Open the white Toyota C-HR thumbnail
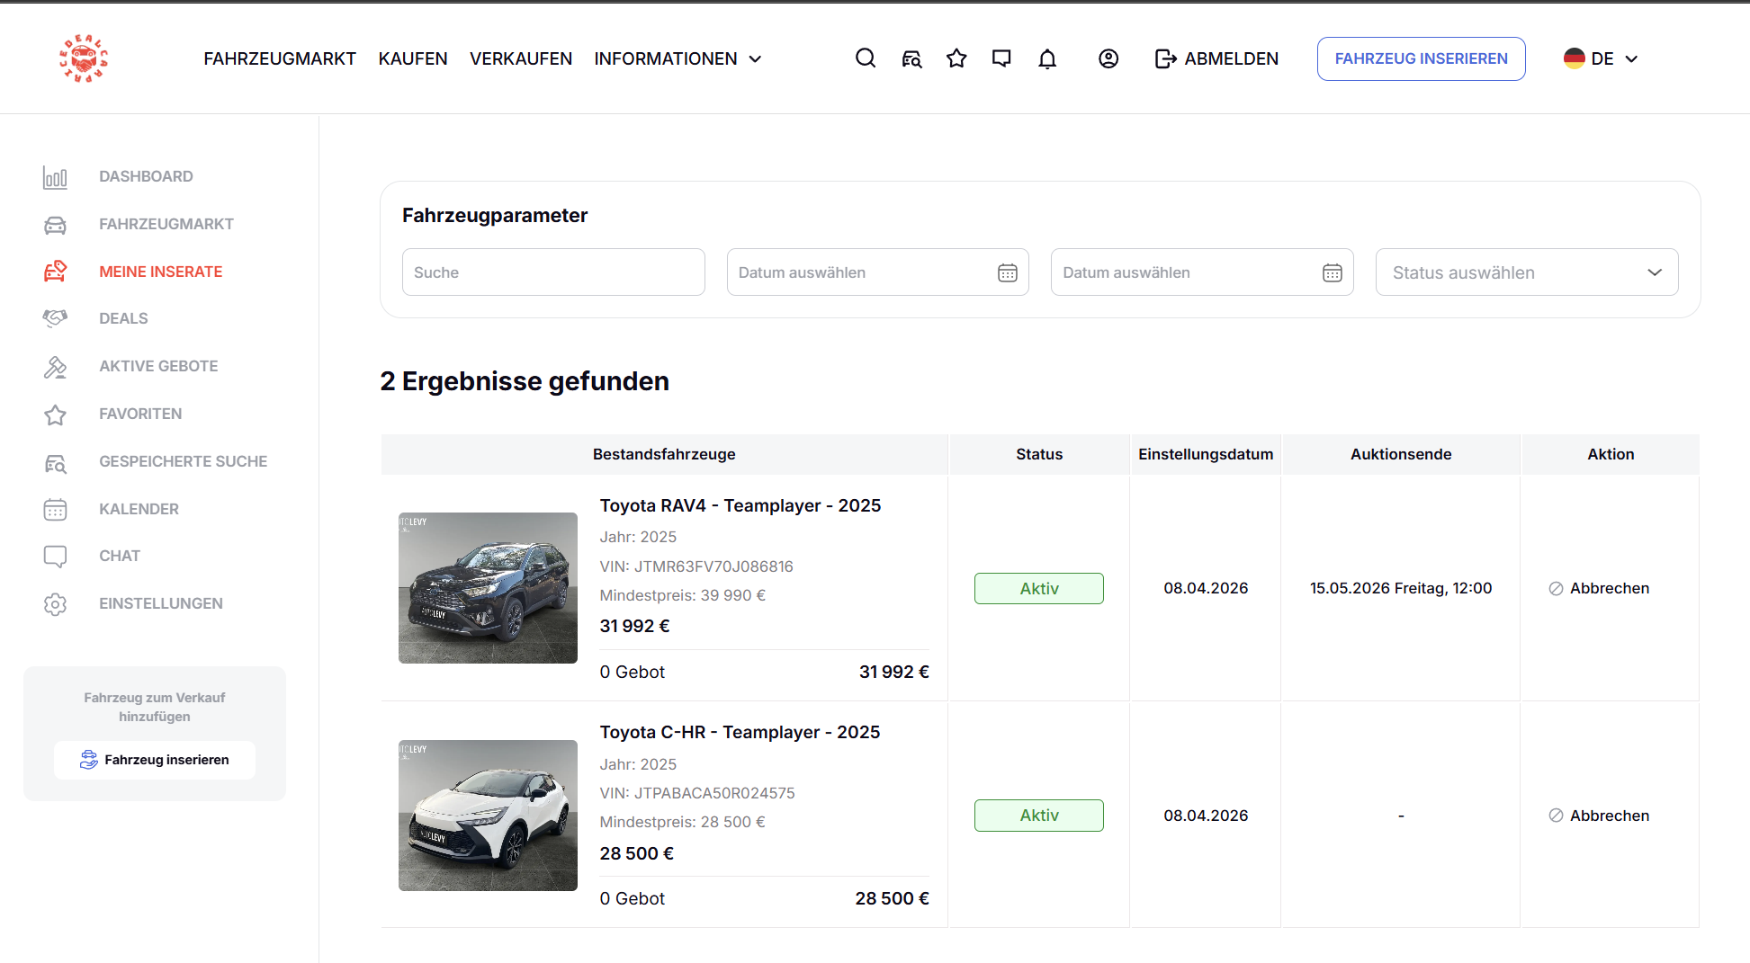The image size is (1750, 963). (488, 816)
